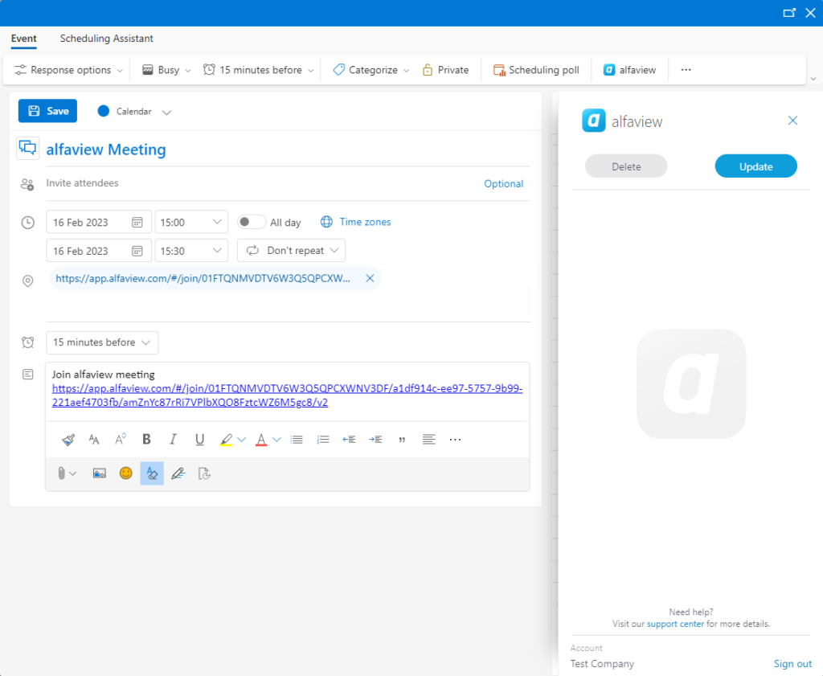Attach a file with the paperclip icon
The height and width of the screenshot is (676, 823).
(x=61, y=473)
